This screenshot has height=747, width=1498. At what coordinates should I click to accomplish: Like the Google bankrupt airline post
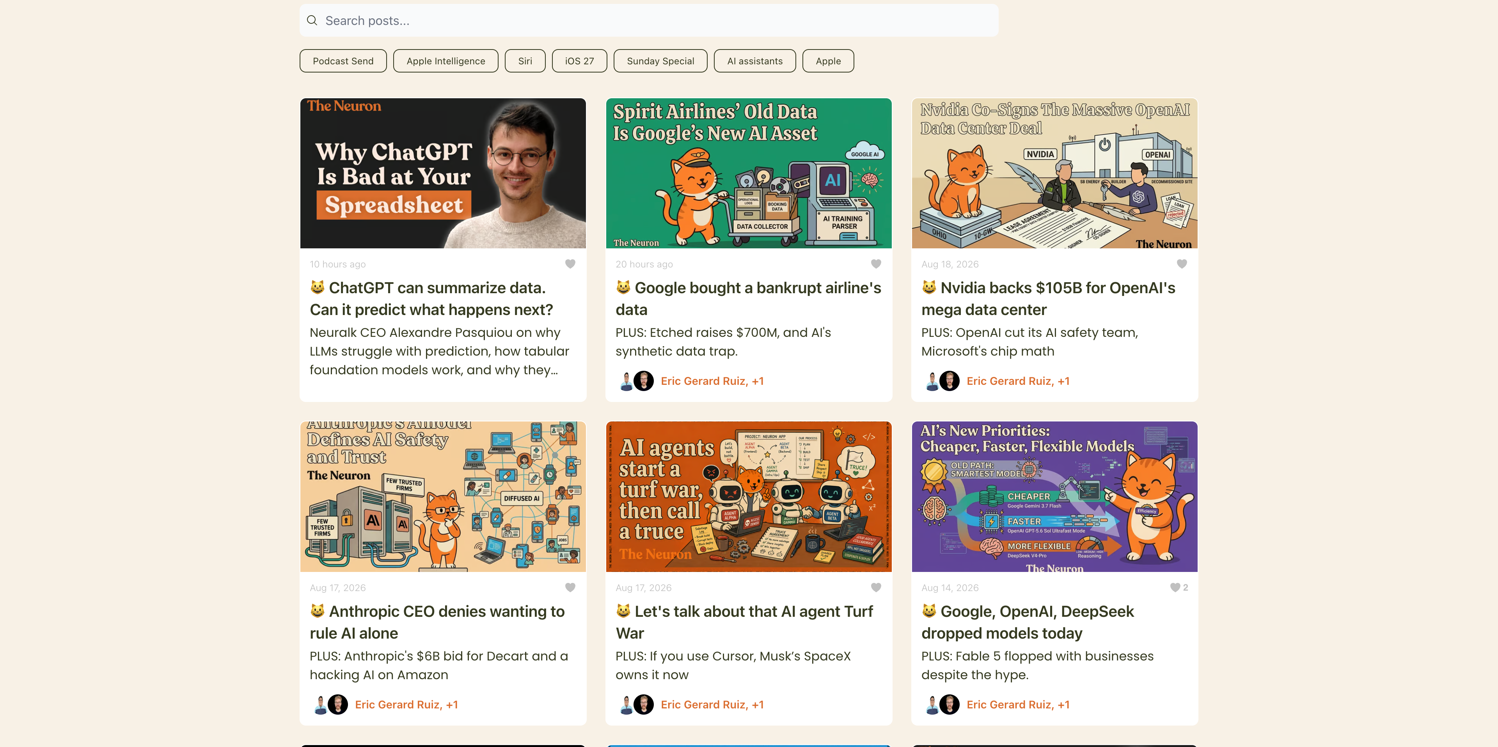(876, 264)
